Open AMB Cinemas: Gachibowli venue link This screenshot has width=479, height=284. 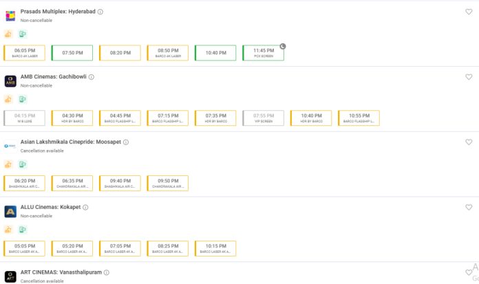pos(54,76)
